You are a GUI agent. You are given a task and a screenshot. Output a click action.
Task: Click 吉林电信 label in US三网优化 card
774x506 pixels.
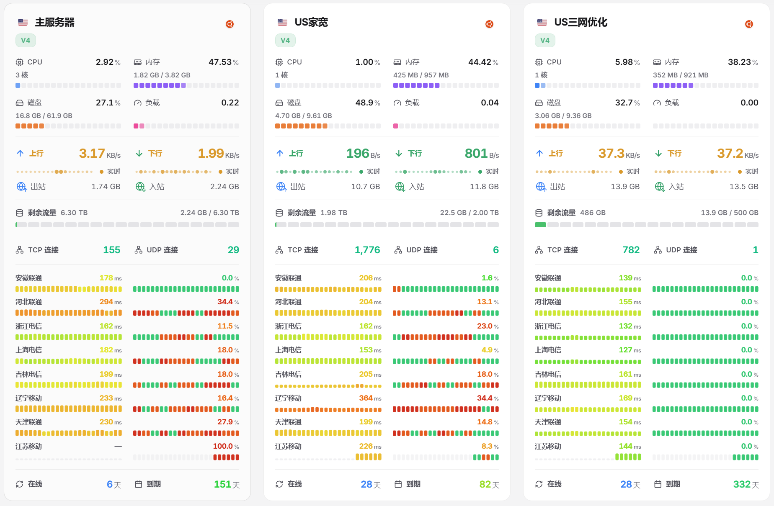548,375
